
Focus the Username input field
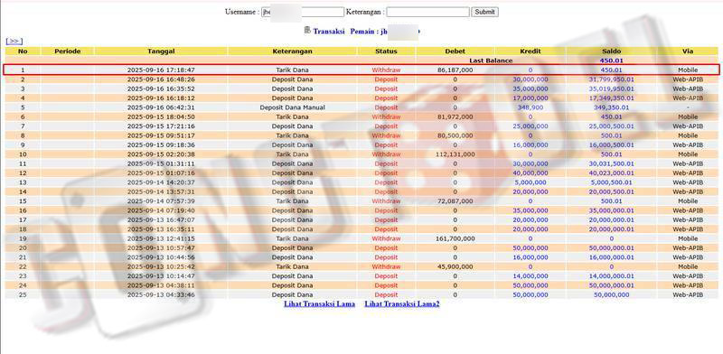coord(303,12)
